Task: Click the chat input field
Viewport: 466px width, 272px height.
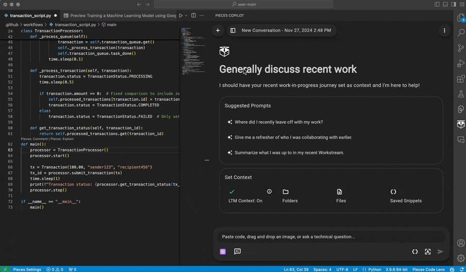Action: pyautogui.click(x=331, y=237)
